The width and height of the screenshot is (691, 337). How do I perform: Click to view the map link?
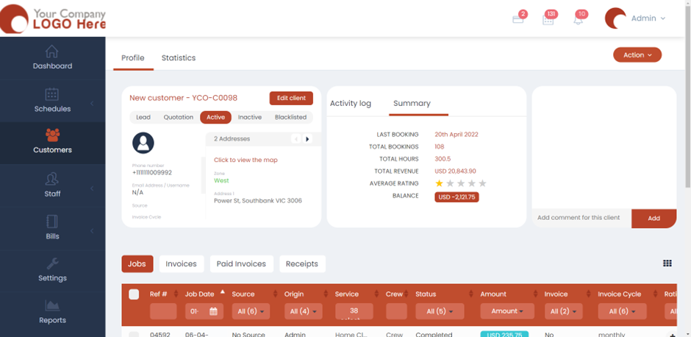(x=246, y=160)
